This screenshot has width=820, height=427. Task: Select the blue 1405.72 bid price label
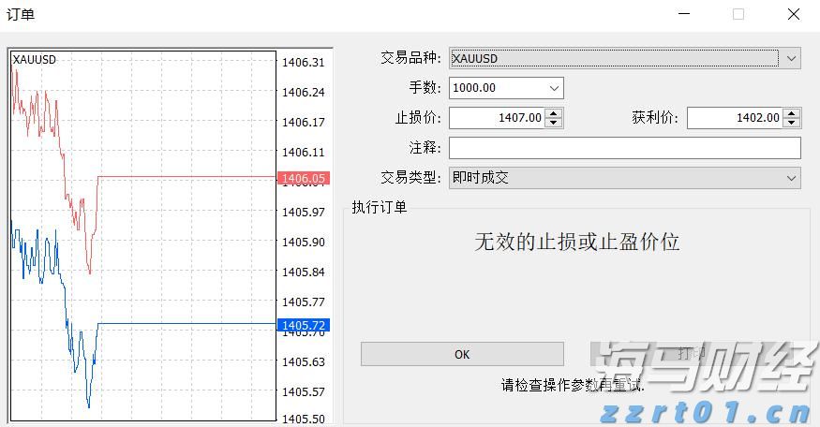coord(303,325)
